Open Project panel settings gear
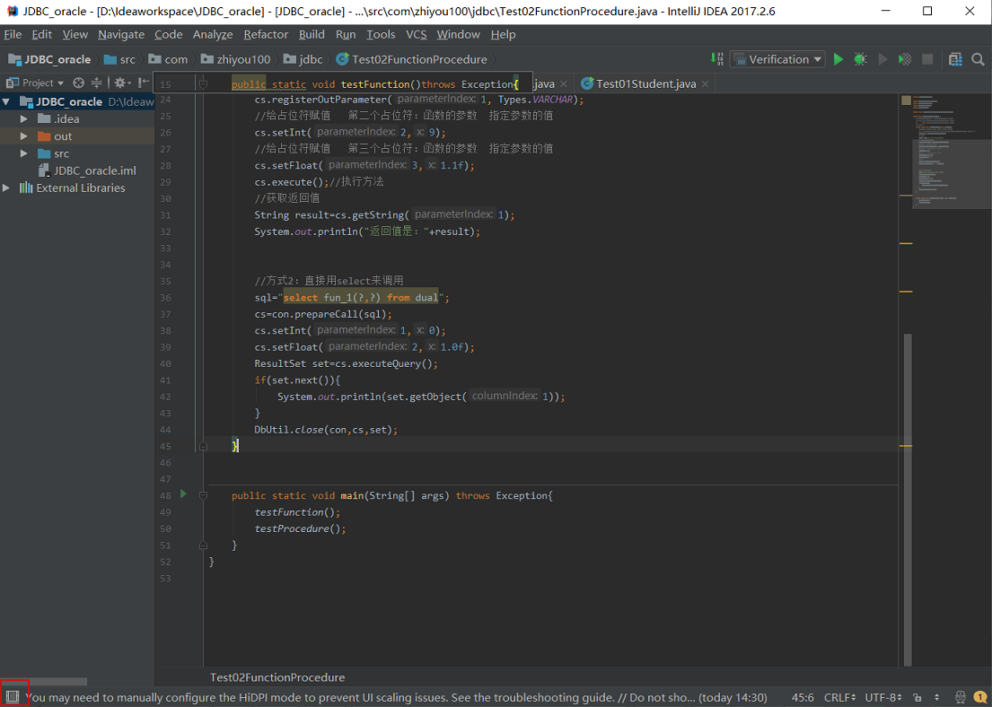 121,83
